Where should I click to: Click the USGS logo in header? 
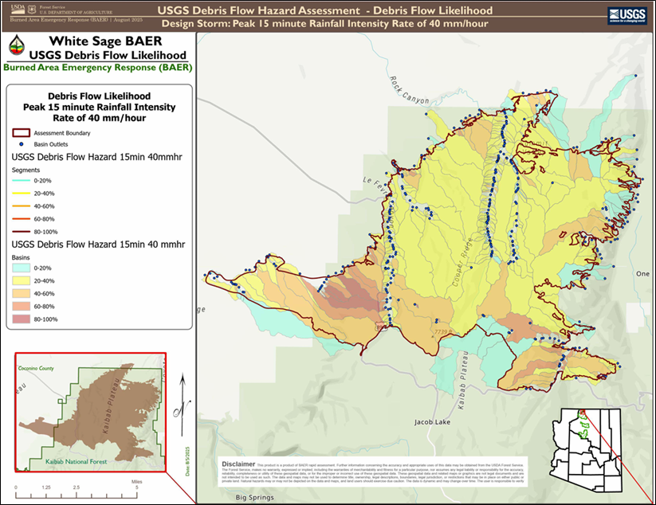tap(627, 16)
